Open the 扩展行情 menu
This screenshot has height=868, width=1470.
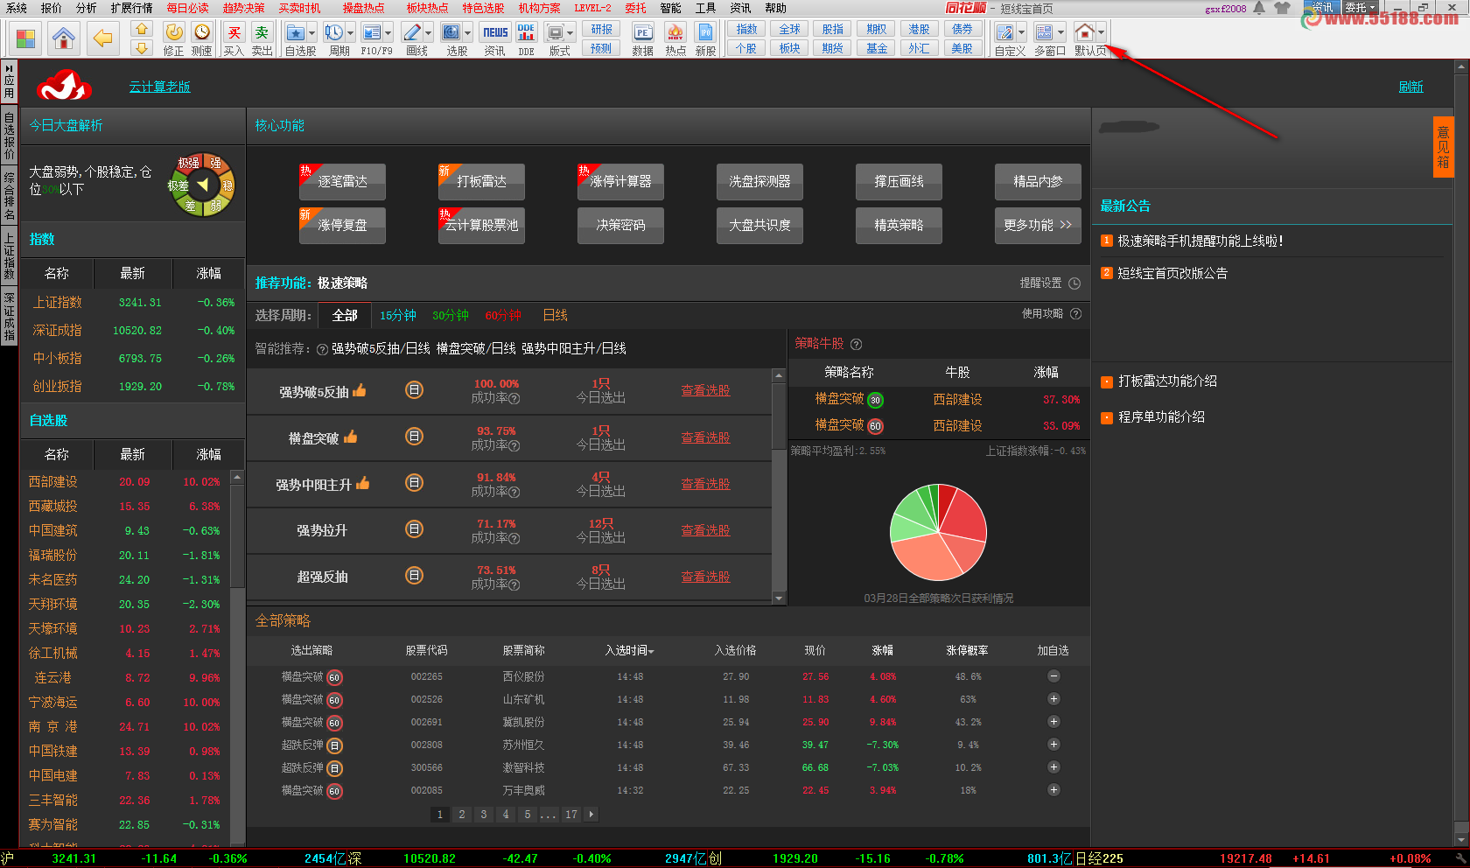131,8
